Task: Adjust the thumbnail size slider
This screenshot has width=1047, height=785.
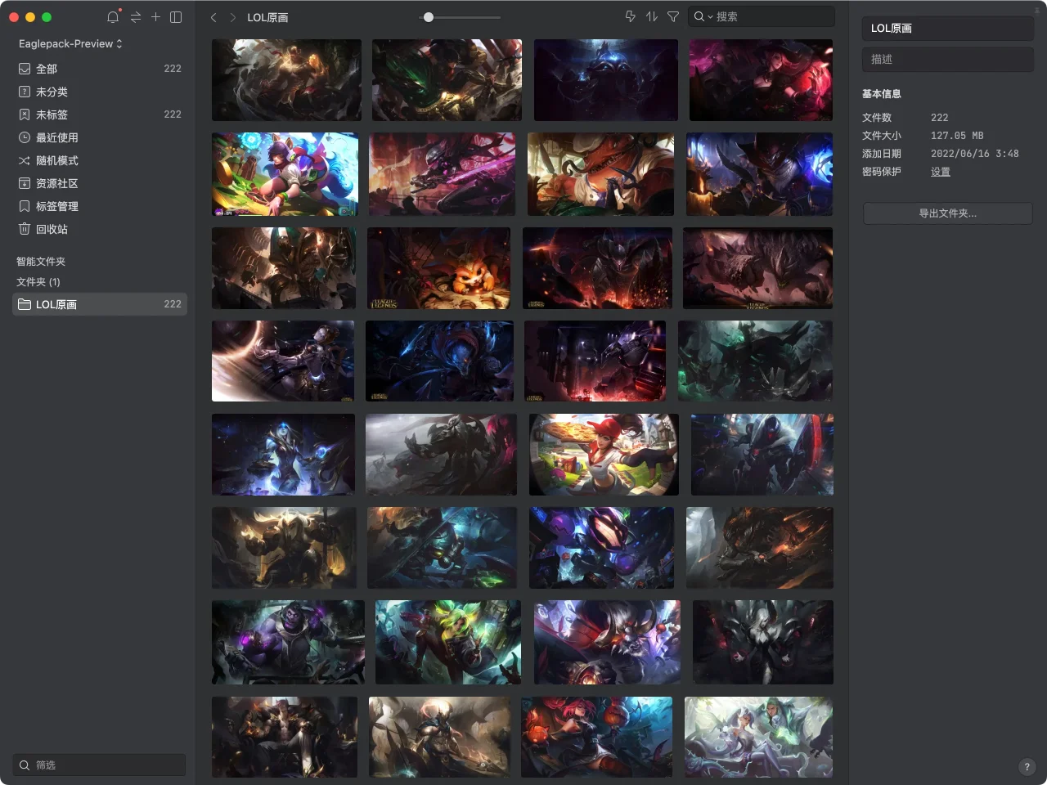Action: coord(460,17)
